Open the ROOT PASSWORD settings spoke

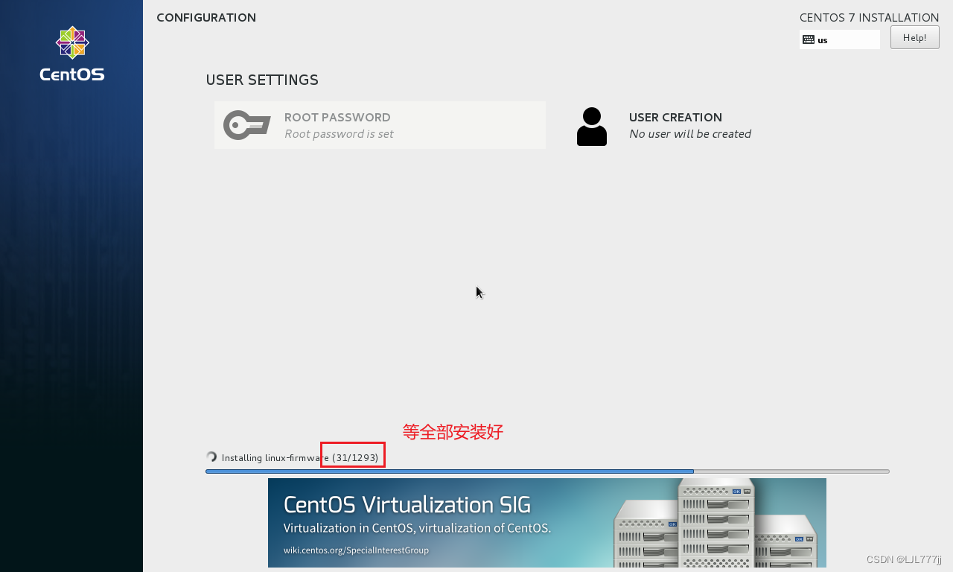click(x=380, y=125)
